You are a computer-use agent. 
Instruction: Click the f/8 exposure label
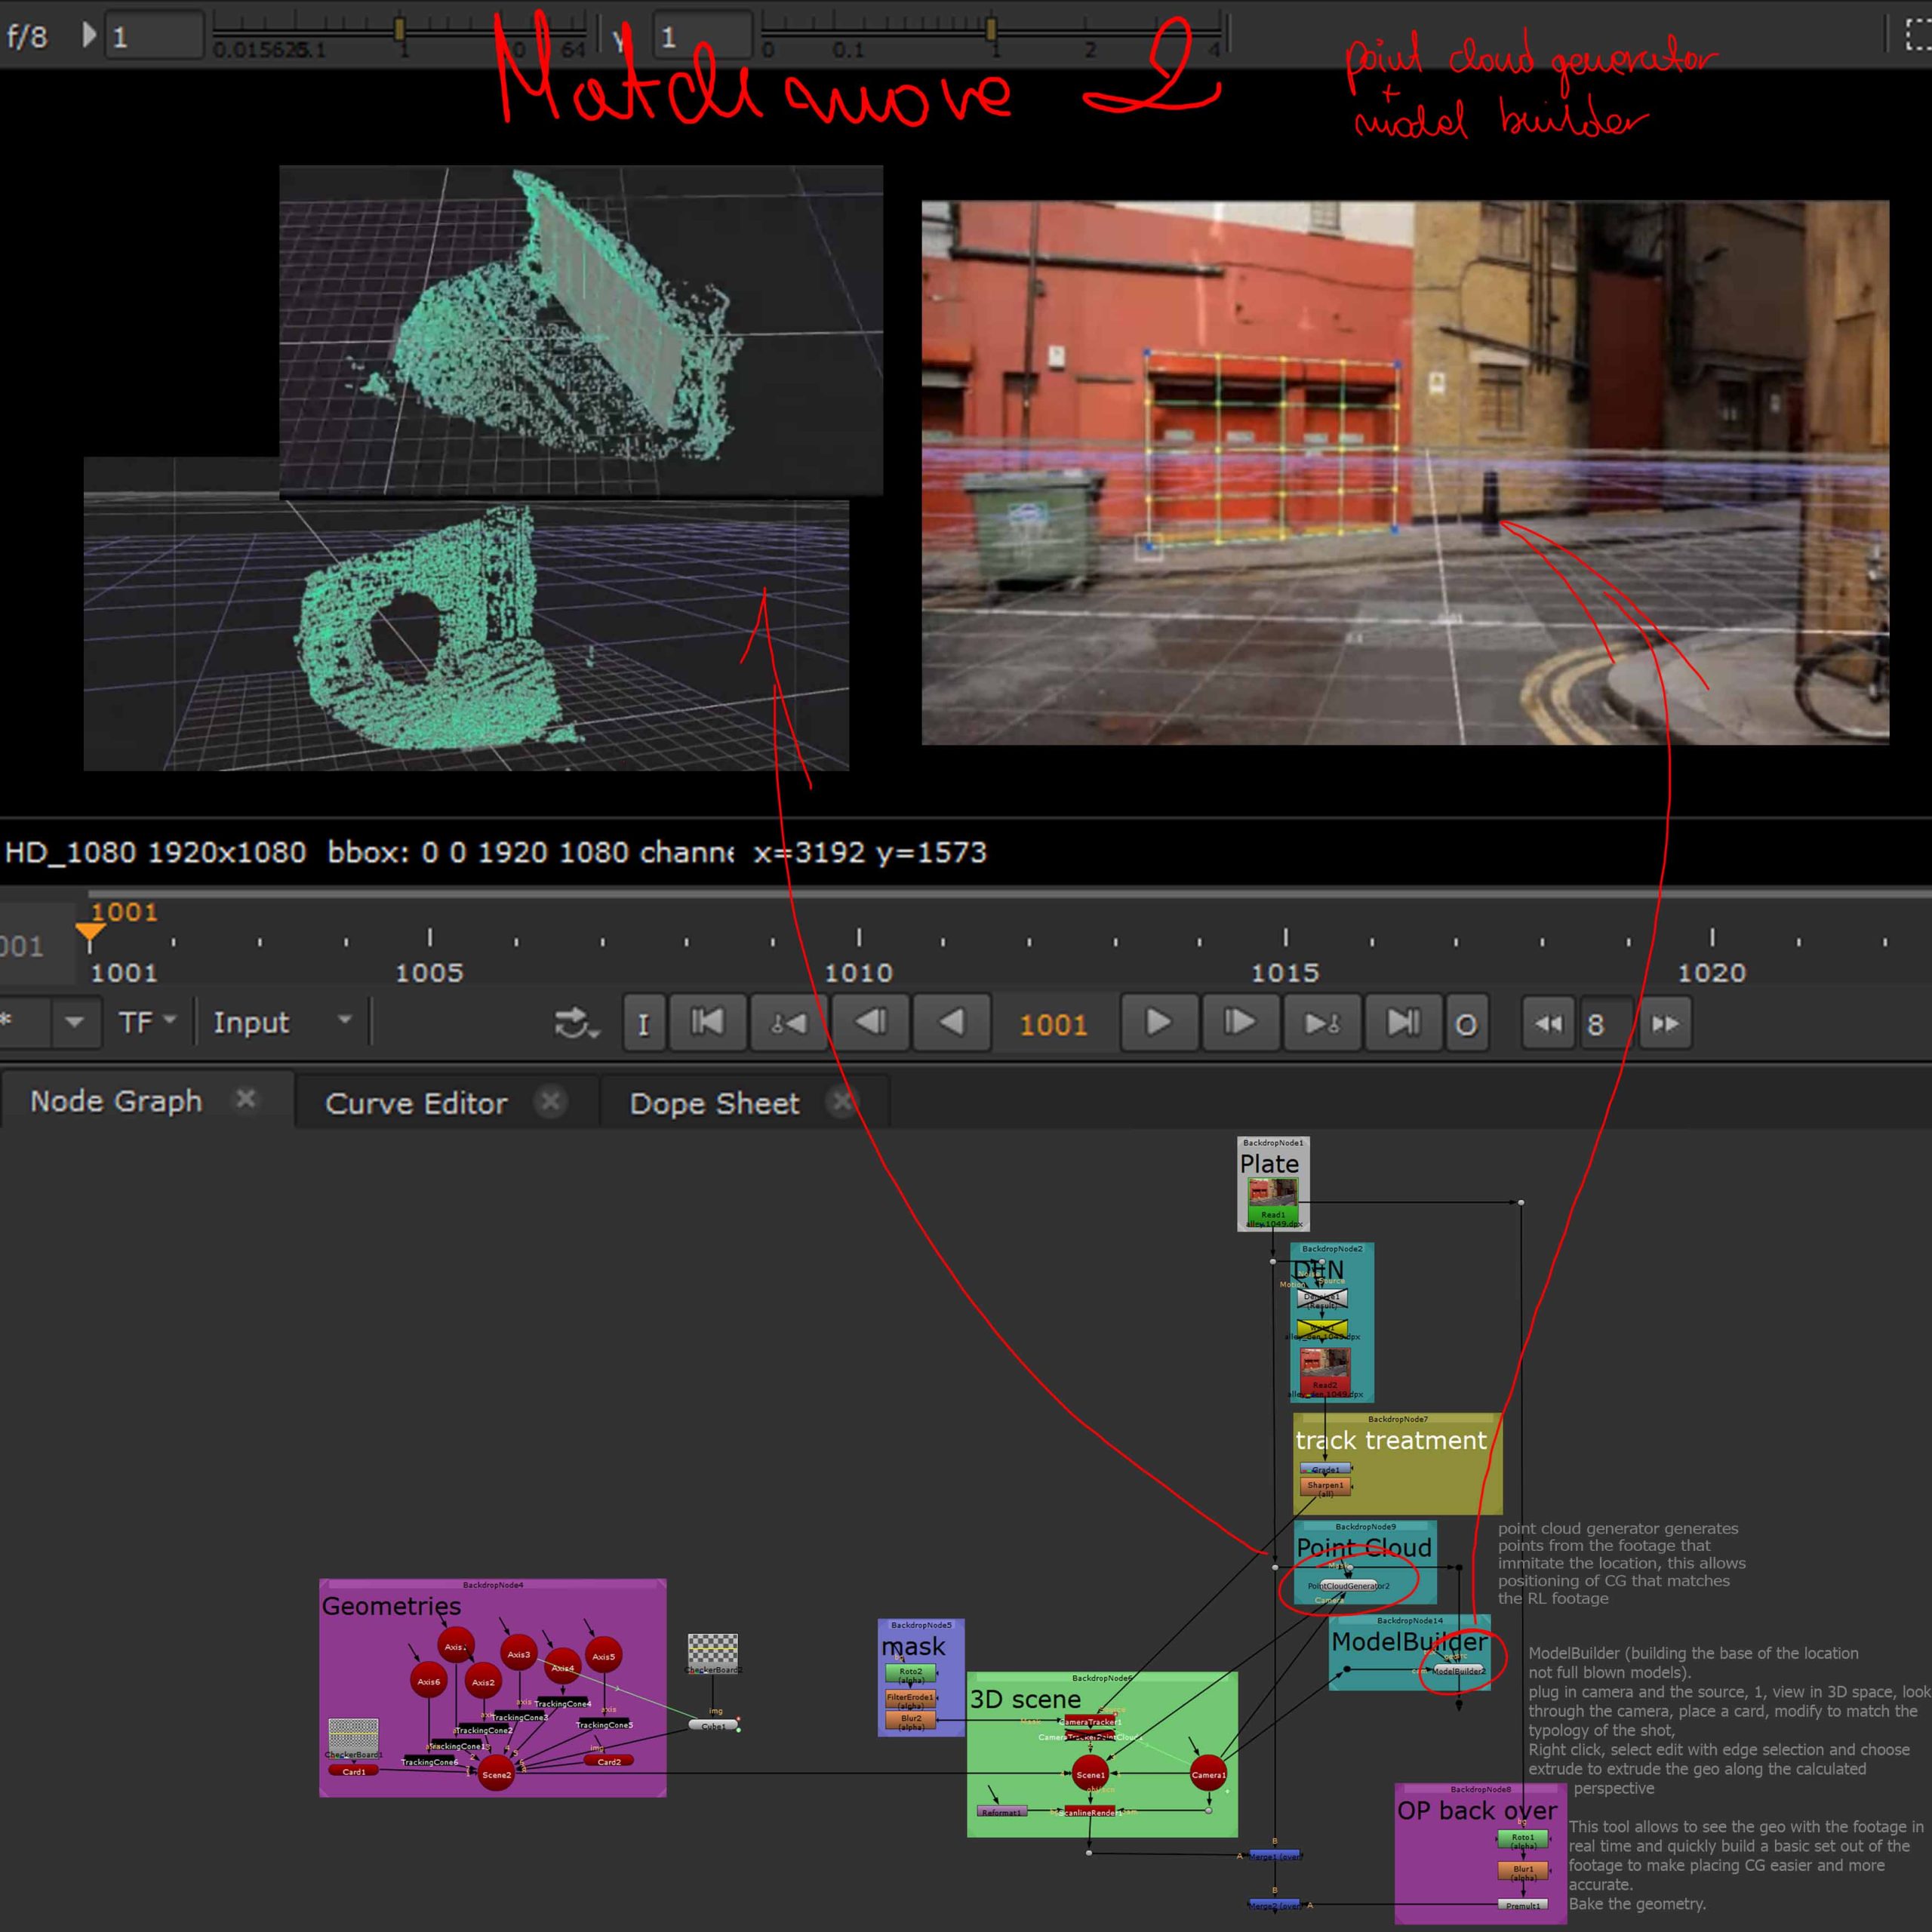[x=27, y=37]
